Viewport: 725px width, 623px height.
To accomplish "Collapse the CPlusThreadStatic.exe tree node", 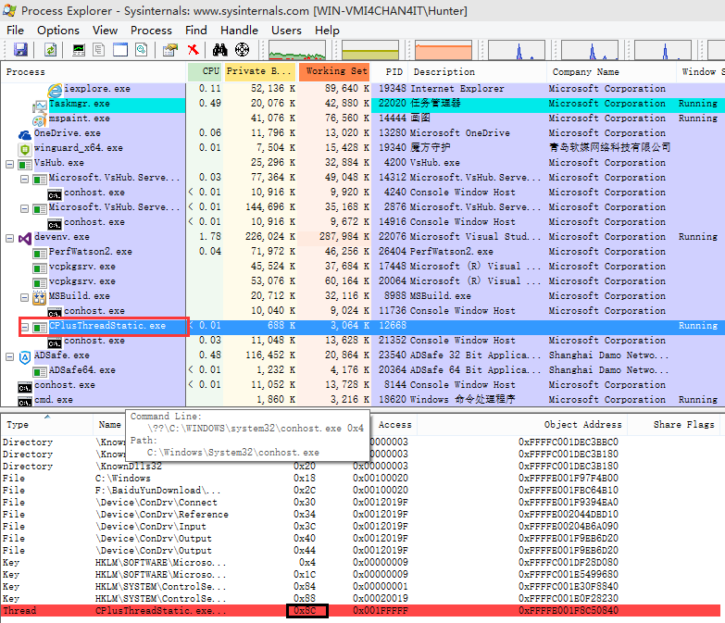I will 25,327.
